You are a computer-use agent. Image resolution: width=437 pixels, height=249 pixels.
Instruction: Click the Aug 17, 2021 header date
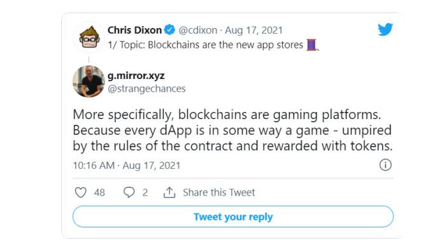click(254, 30)
